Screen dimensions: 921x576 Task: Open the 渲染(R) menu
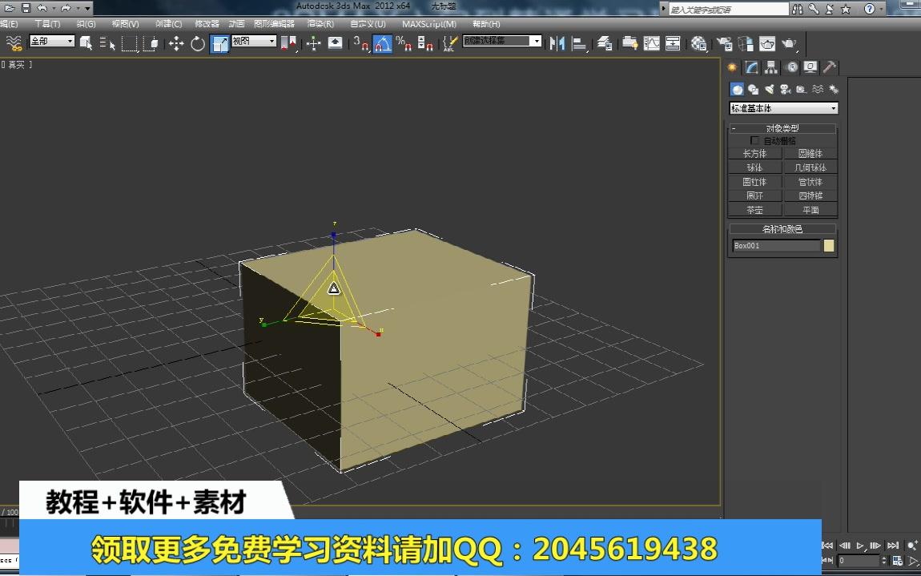[319, 24]
